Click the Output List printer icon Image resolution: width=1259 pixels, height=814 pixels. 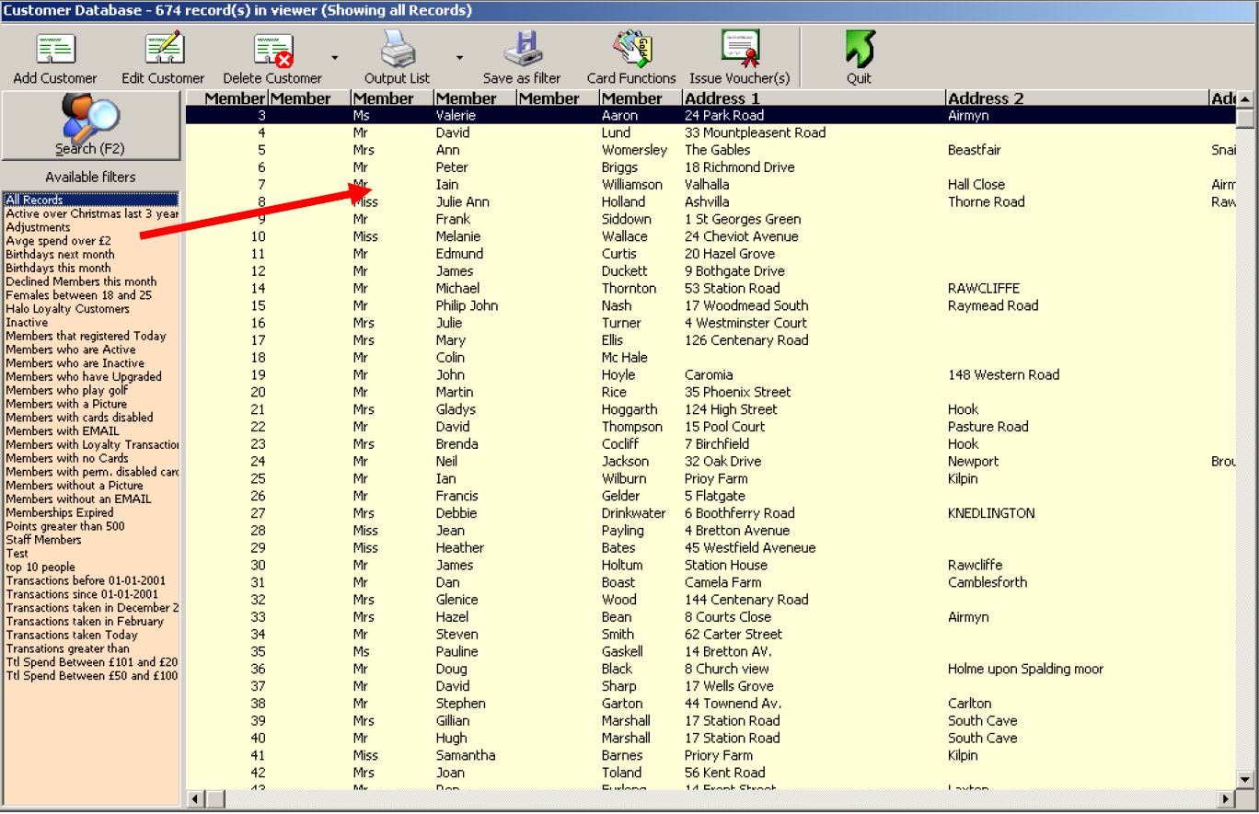[x=398, y=50]
